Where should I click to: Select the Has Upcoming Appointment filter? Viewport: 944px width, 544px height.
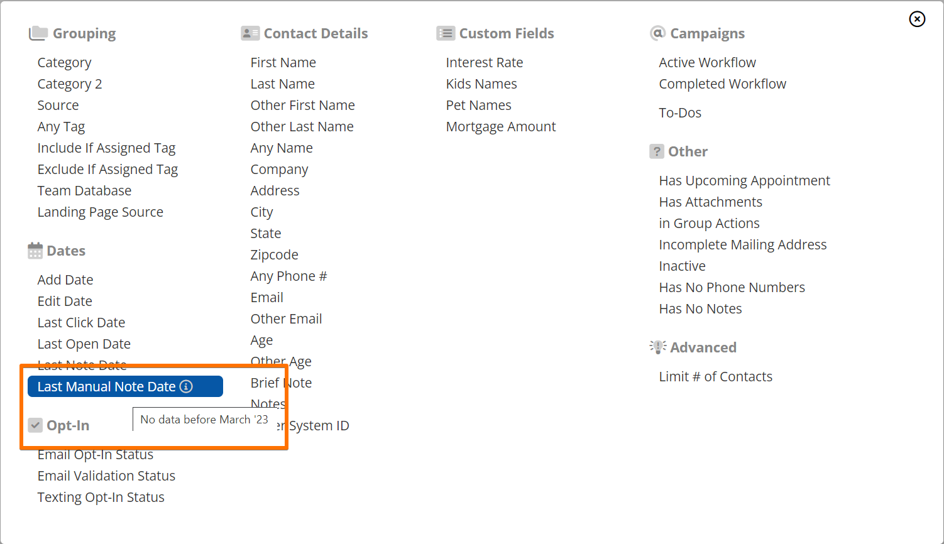point(744,180)
